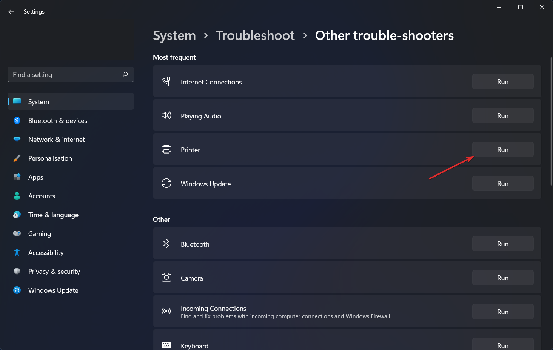553x350 pixels.
Task: Click the Incoming Connections antenna icon
Action: click(x=166, y=312)
